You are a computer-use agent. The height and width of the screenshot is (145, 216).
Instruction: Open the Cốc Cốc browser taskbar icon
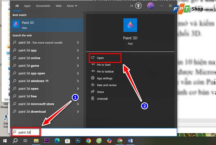tap(99, 141)
